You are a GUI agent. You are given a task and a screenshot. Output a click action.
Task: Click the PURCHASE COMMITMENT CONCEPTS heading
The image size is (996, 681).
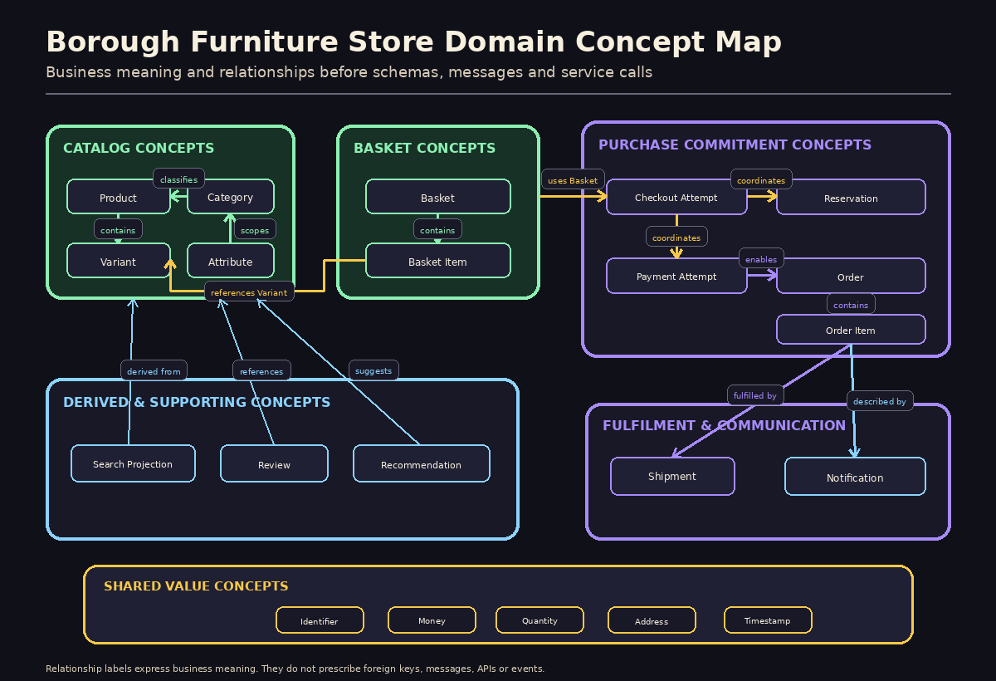pos(735,145)
